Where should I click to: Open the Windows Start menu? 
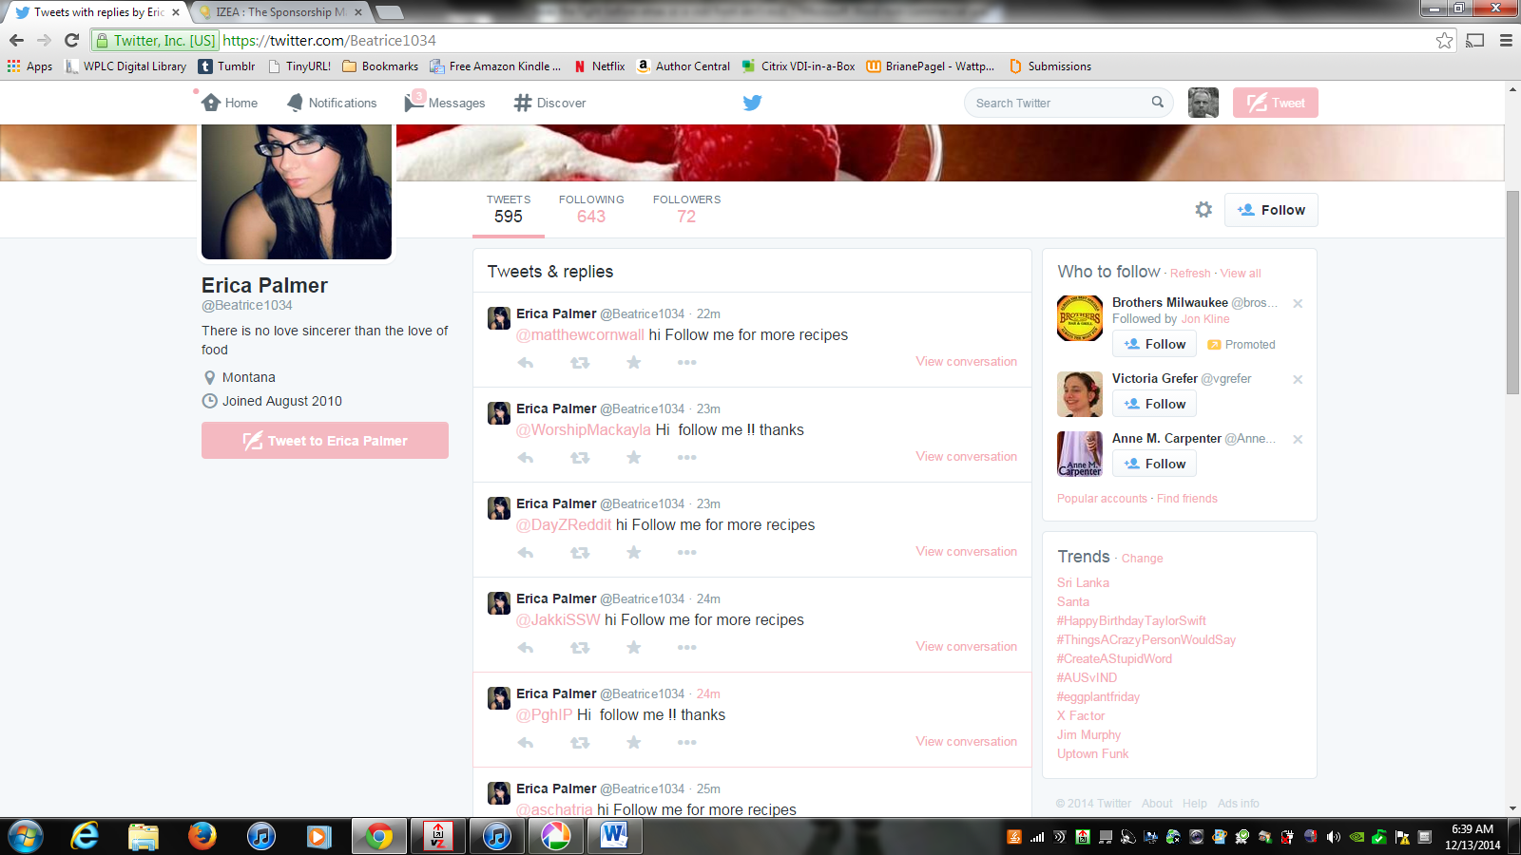26,837
